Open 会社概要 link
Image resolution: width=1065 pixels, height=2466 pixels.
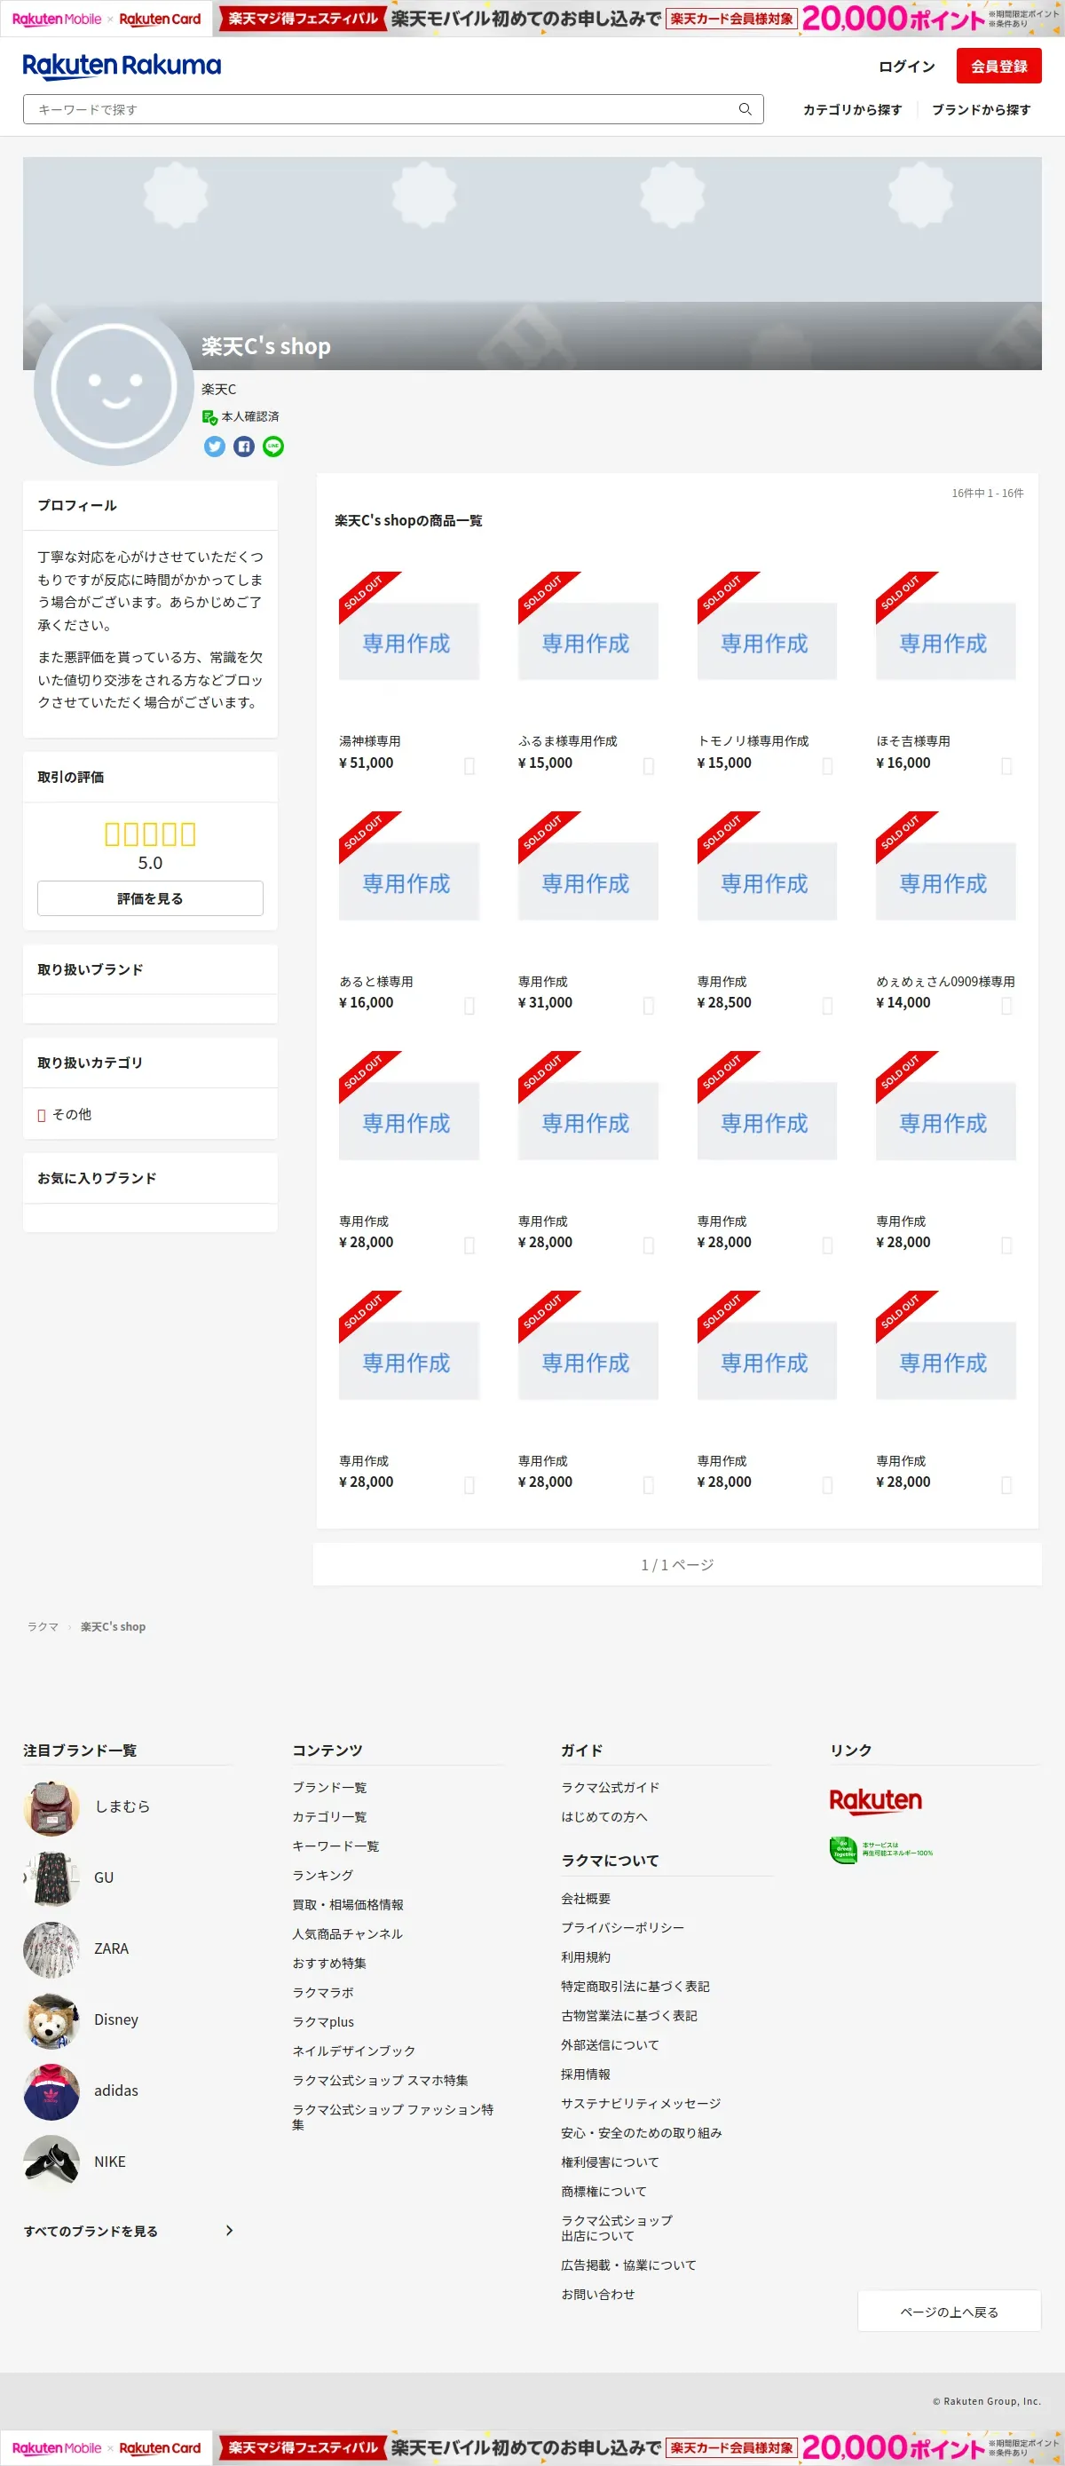(x=586, y=1898)
